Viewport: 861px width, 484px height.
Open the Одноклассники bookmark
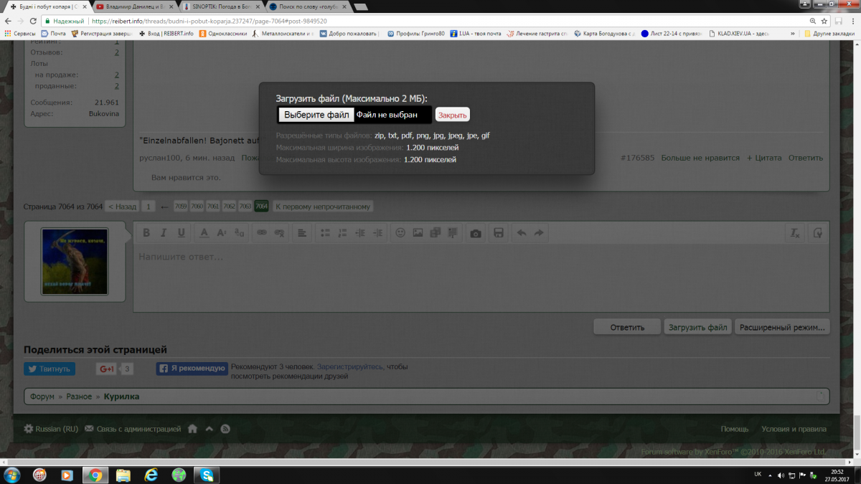pyautogui.click(x=223, y=33)
